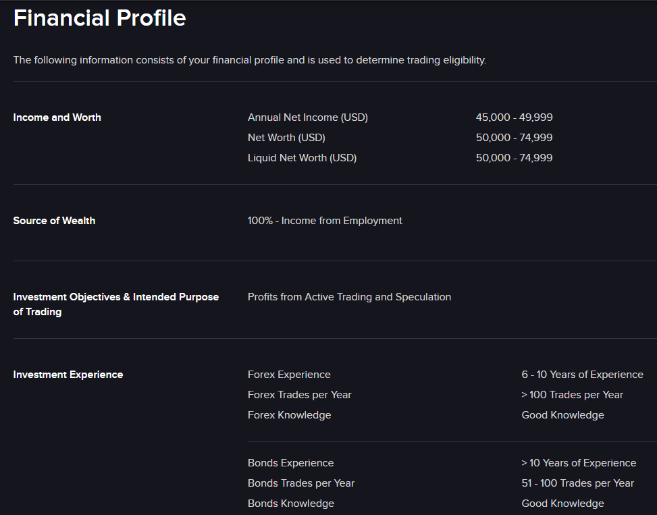Select the Investment Experience section label
Image resolution: width=657 pixels, height=515 pixels.
[x=68, y=374]
